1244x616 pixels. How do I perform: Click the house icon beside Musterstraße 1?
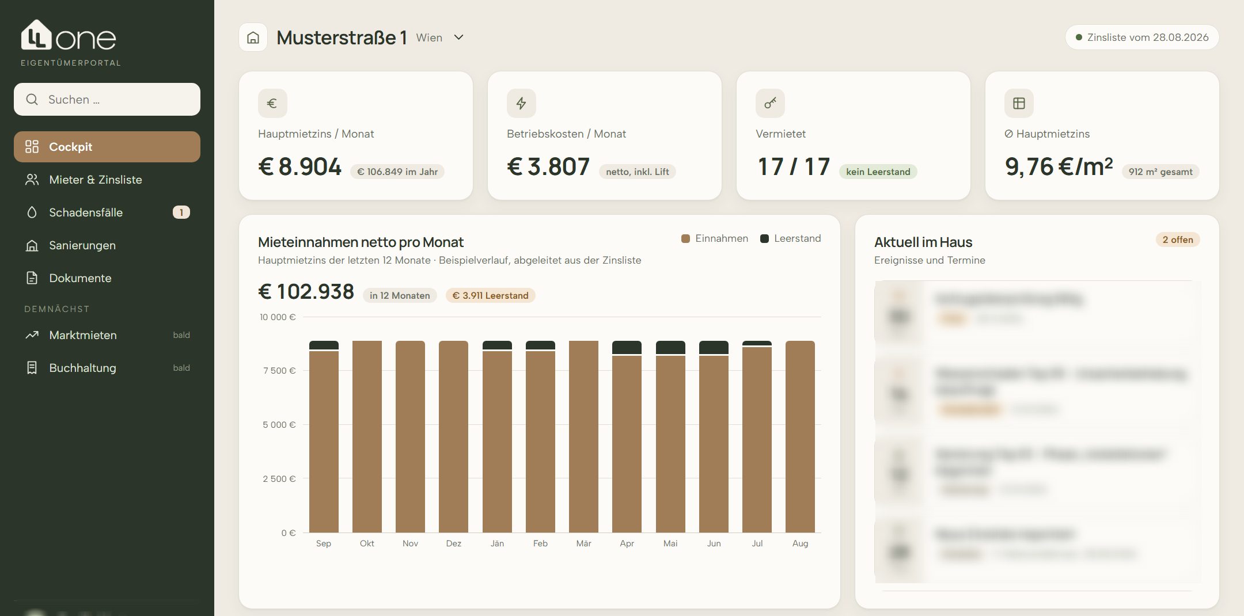tap(253, 37)
